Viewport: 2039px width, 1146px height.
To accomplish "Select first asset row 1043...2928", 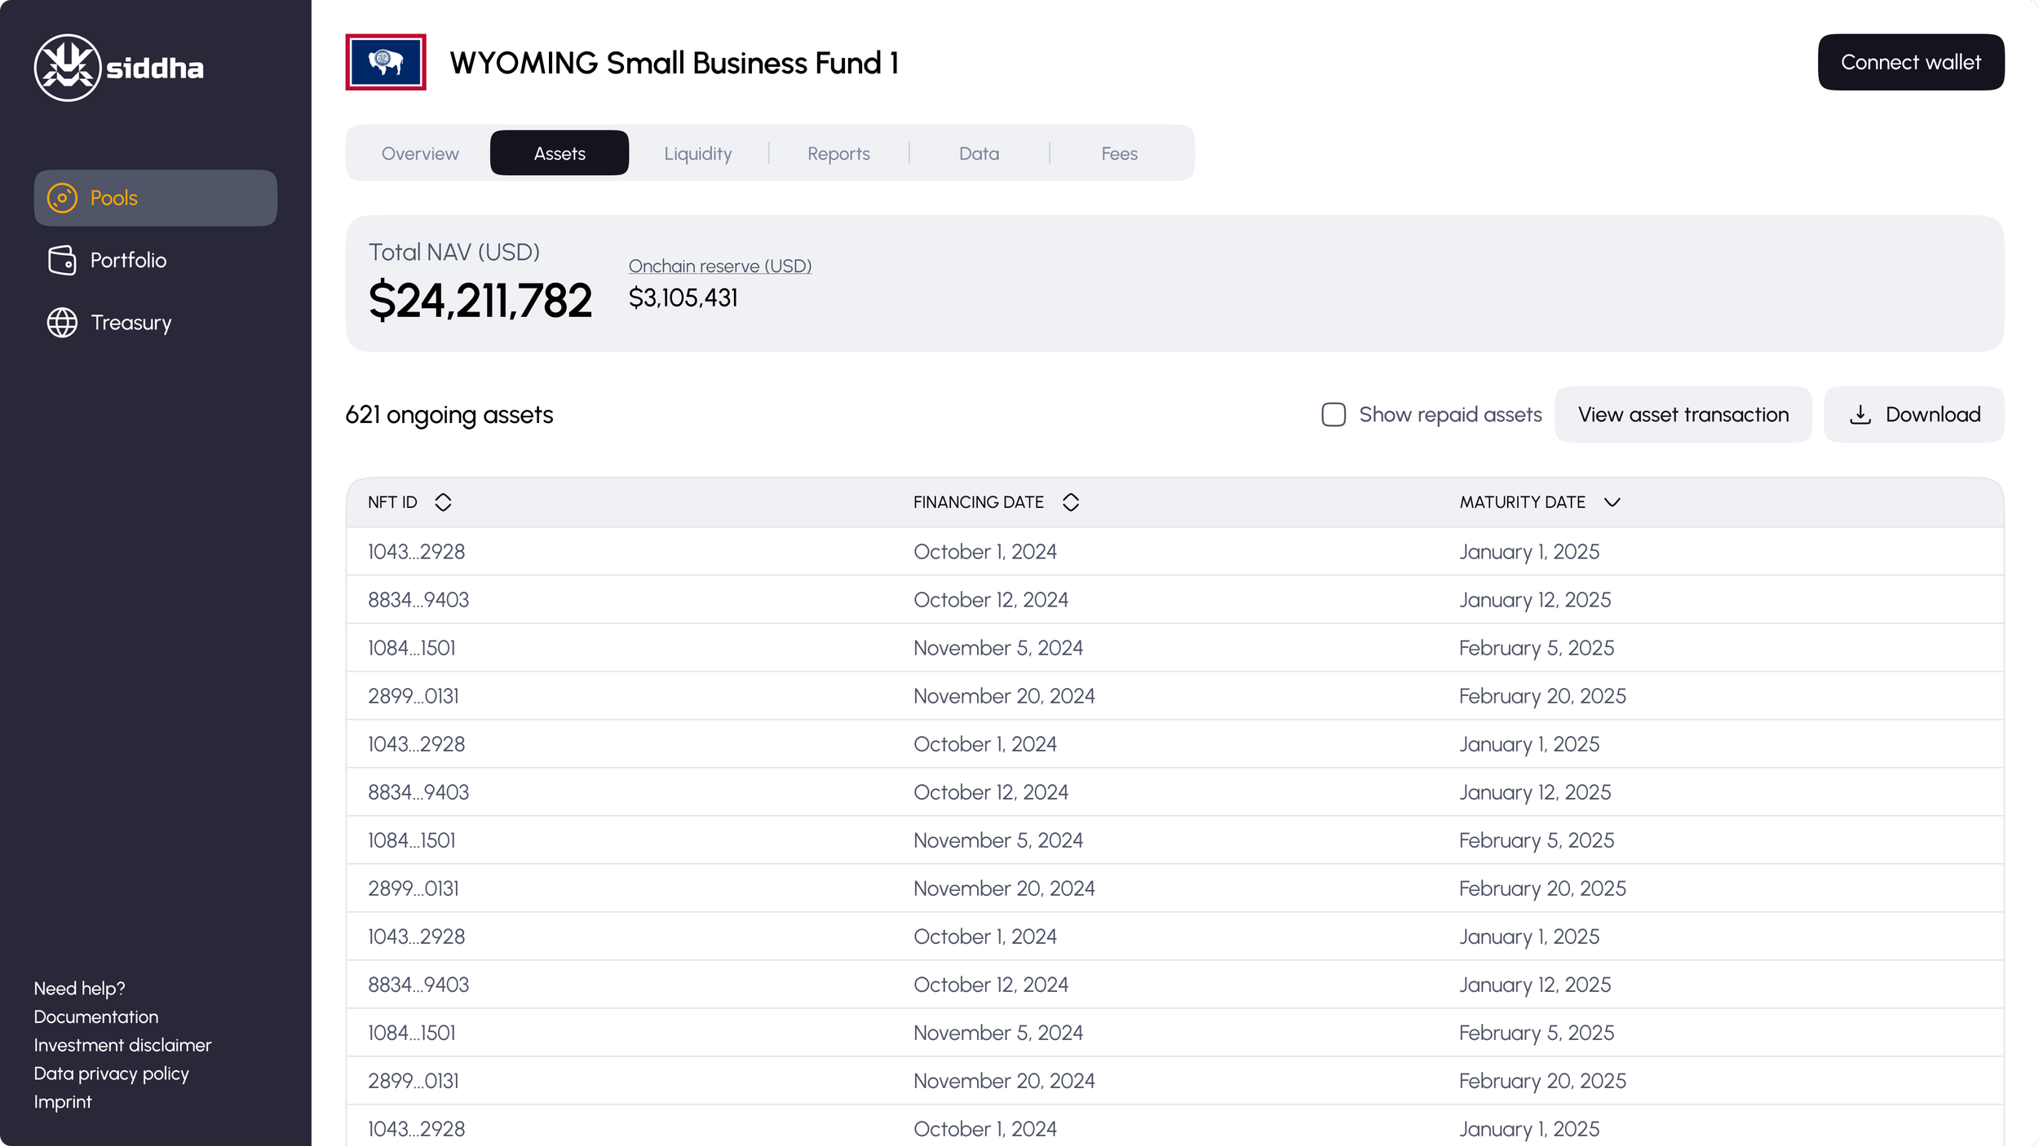I will pos(416,552).
